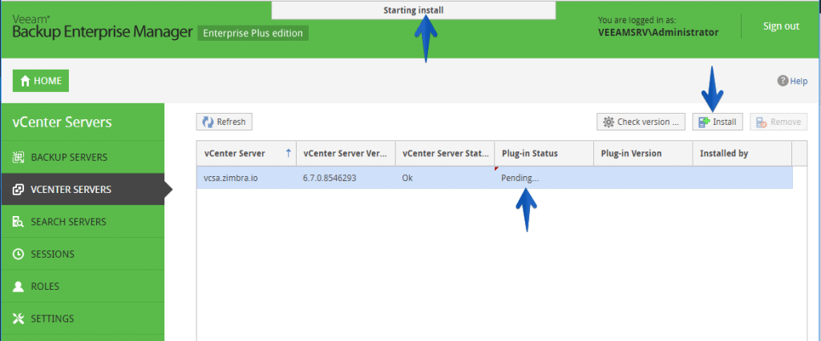Refresh the vCenter servers list
The image size is (821, 341).
point(224,122)
